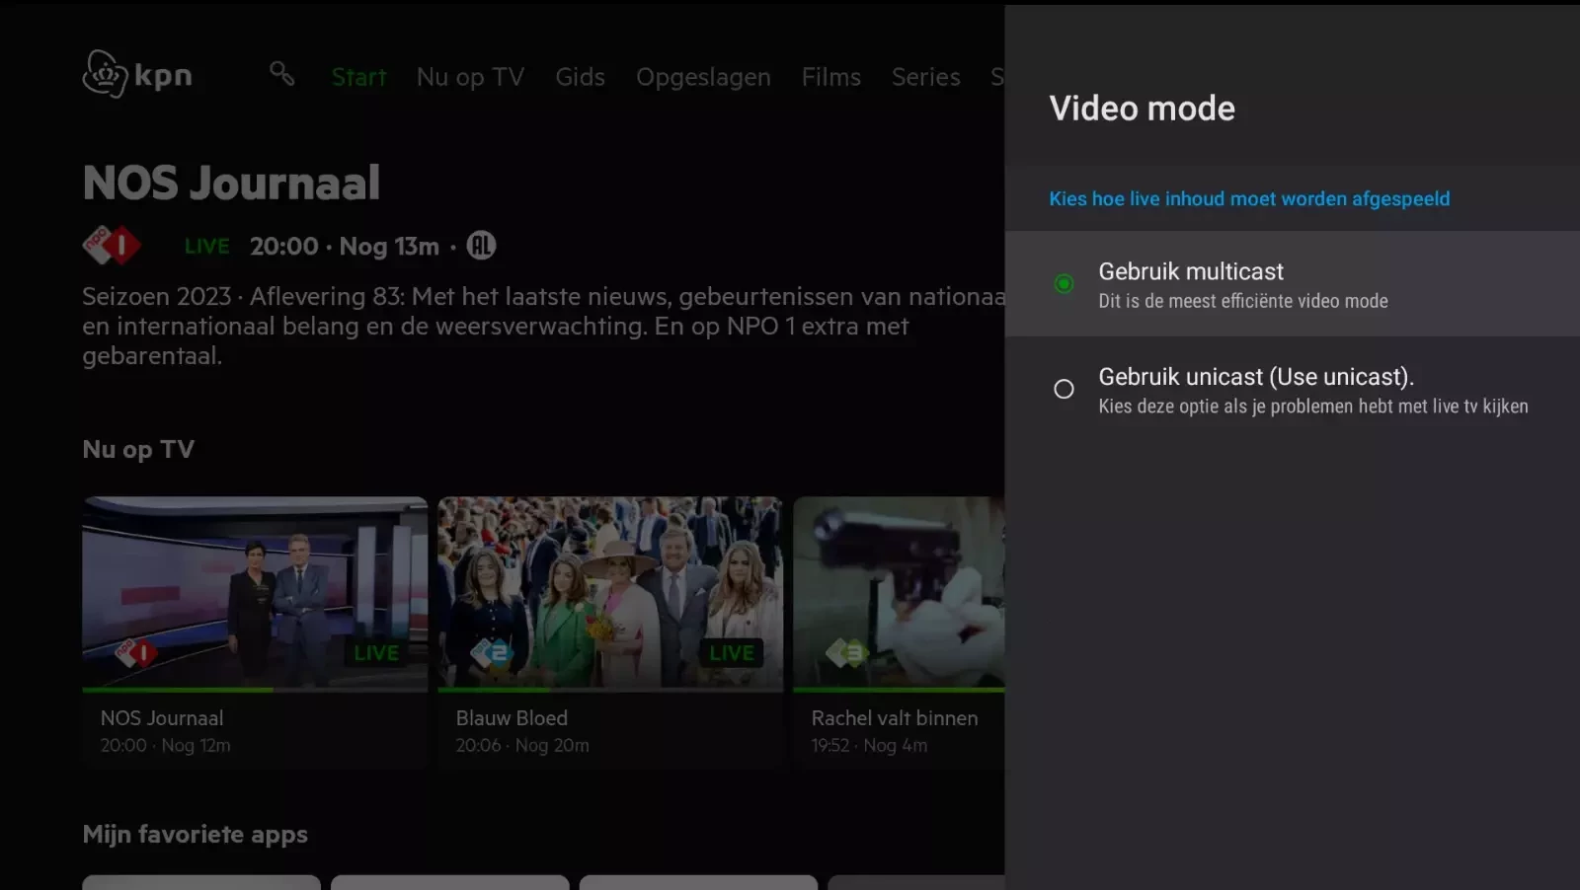Click the Video mode panel title
This screenshot has height=890, width=1580.
[1142, 109]
